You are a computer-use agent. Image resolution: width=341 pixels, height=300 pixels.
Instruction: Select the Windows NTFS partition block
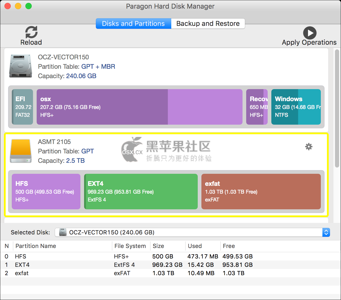pos(296,107)
